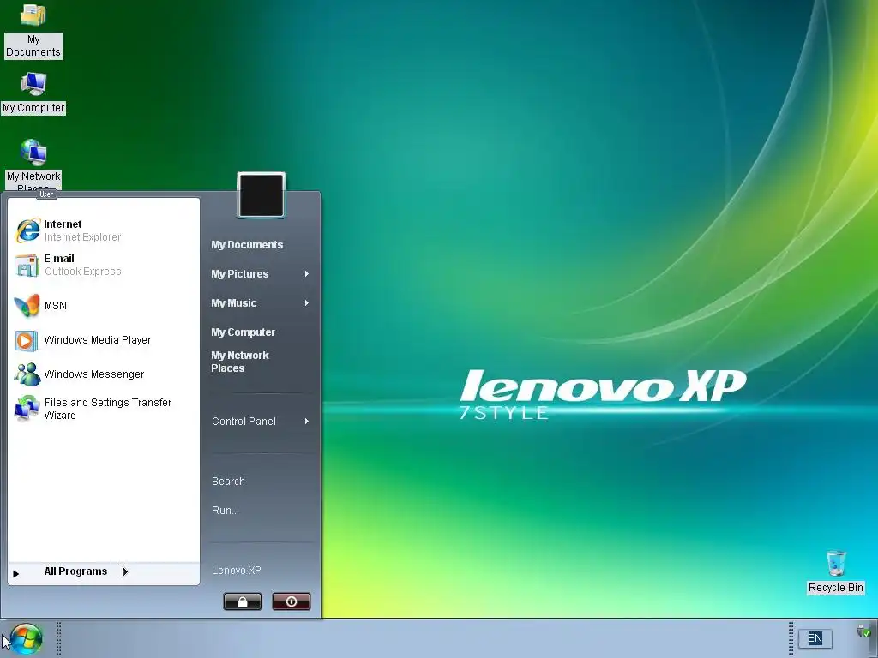
Task: Click the MSN butterfly icon
Action: pyautogui.click(x=27, y=306)
